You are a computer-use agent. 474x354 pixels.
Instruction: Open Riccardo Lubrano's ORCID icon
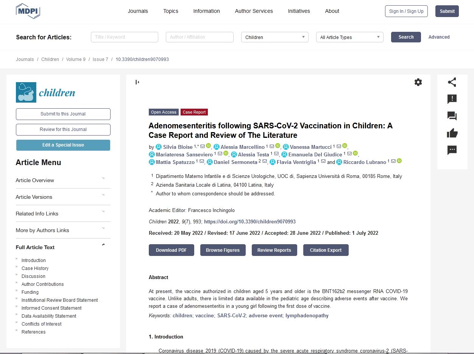tap(399, 161)
